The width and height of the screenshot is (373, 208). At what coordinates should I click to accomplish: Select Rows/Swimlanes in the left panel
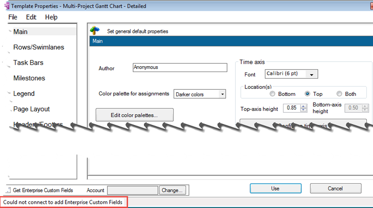pos(39,47)
